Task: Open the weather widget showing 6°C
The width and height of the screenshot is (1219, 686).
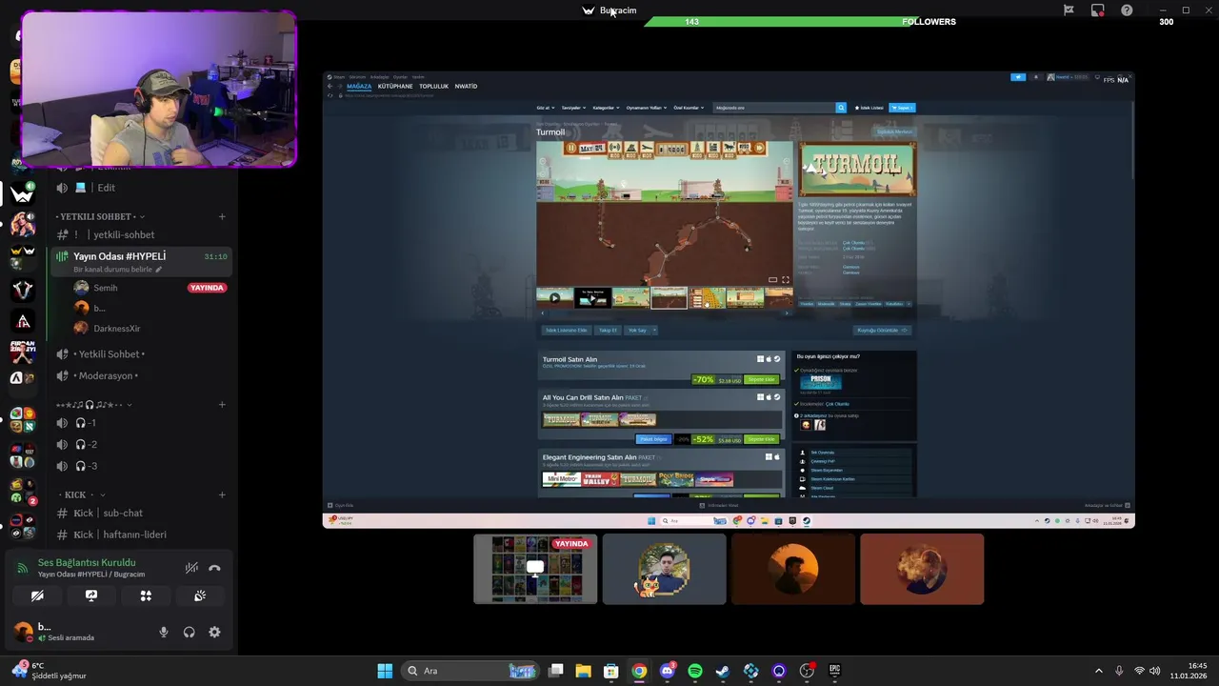Action: (x=50, y=671)
